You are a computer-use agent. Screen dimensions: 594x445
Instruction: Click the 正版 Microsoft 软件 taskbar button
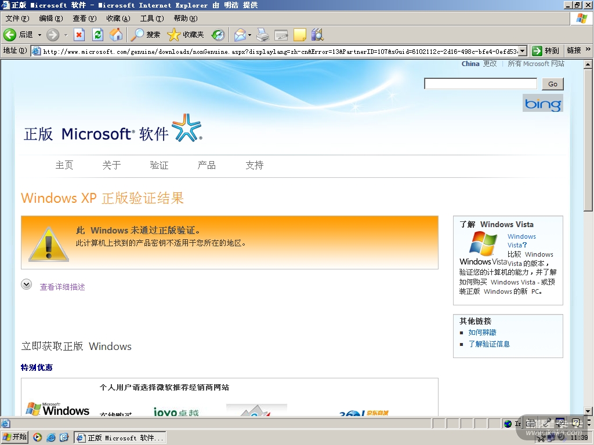click(119, 438)
